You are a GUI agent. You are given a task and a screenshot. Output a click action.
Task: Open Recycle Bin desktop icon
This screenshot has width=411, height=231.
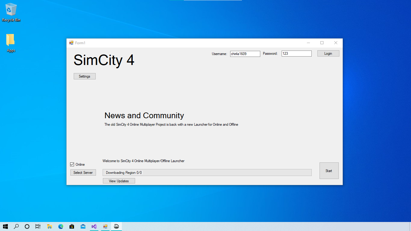[11, 13]
